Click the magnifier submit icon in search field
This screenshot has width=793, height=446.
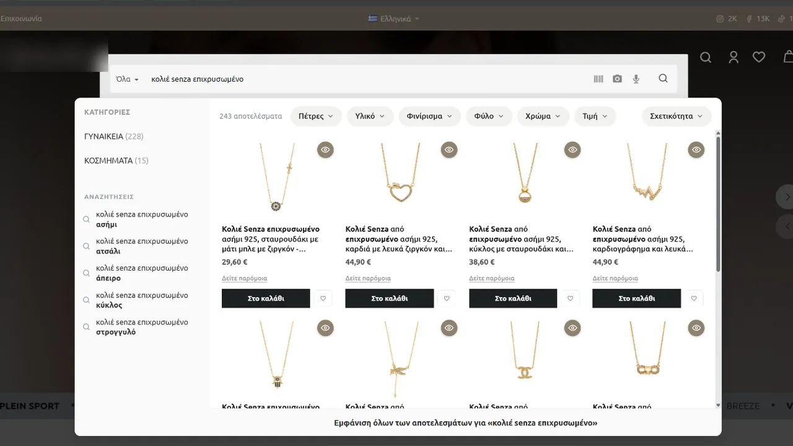point(663,78)
